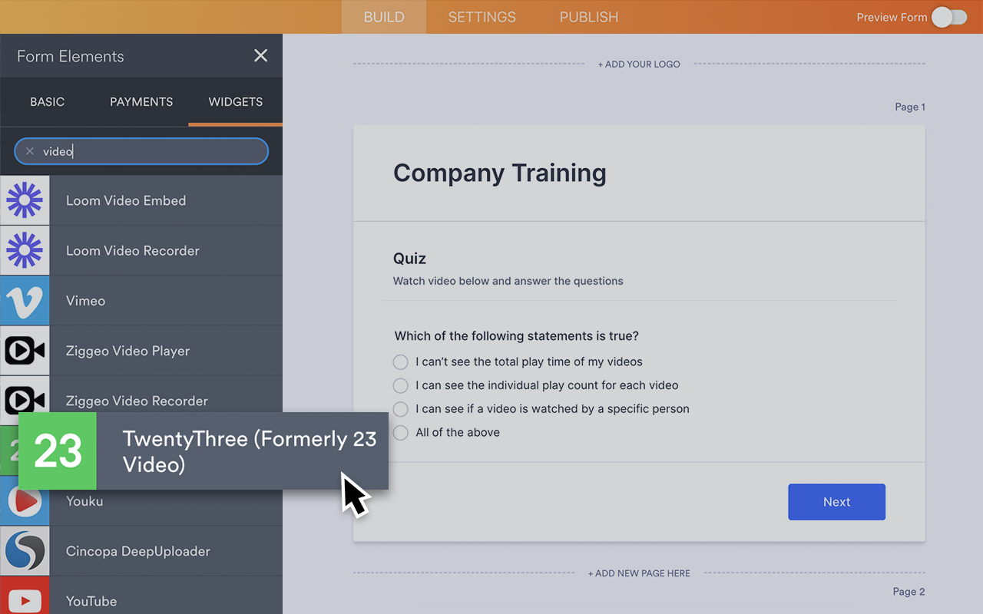
Task: Open the Publish tab
Action: point(588,17)
